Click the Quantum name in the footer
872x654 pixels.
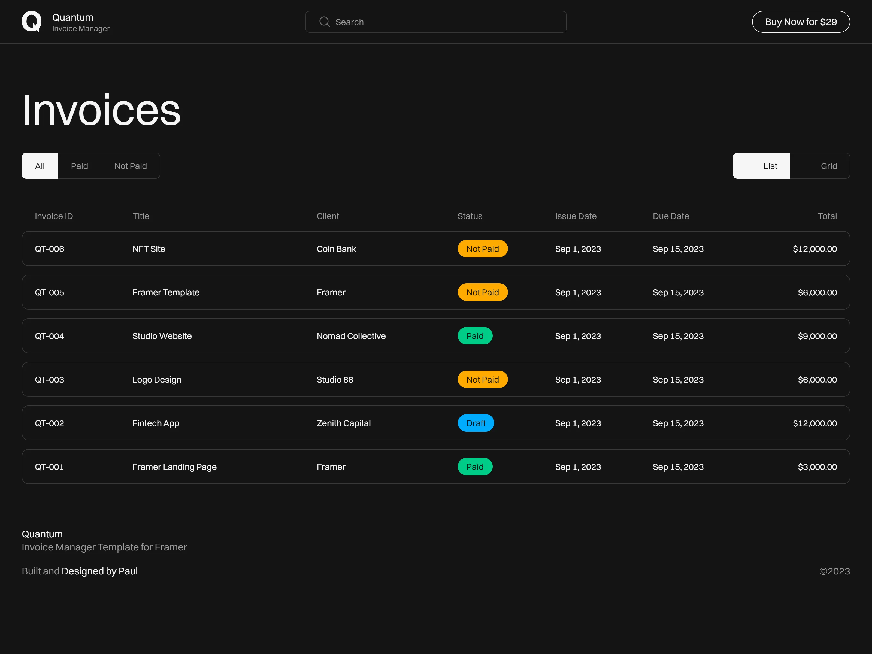pyautogui.click(x=42, y=534)
